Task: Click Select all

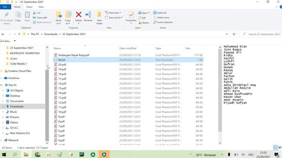Action: pyautogui.click(x=160, y=13)
